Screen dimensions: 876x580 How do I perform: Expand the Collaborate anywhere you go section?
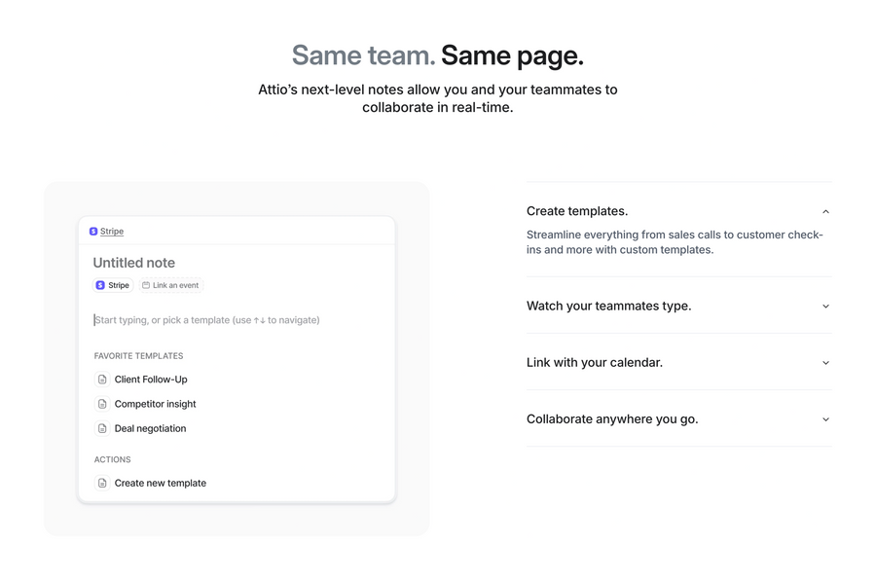coord(825,418)
